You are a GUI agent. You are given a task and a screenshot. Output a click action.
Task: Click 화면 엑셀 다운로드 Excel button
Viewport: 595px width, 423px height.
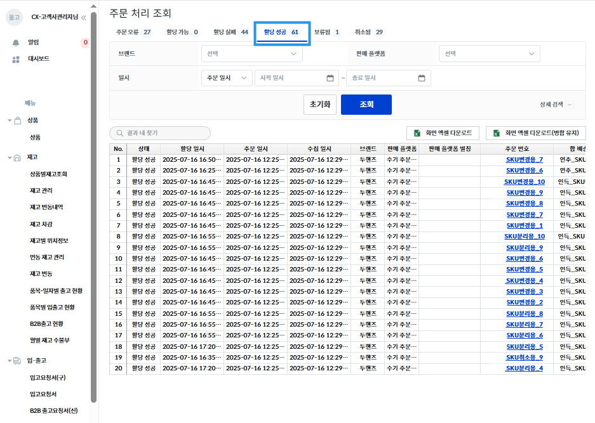coord(443,133)
